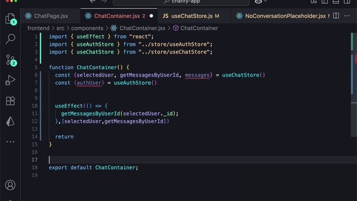Go back with the navigation arrow
Image resolution: width=357 pixels, height=201 pixels.
[93, 2]
